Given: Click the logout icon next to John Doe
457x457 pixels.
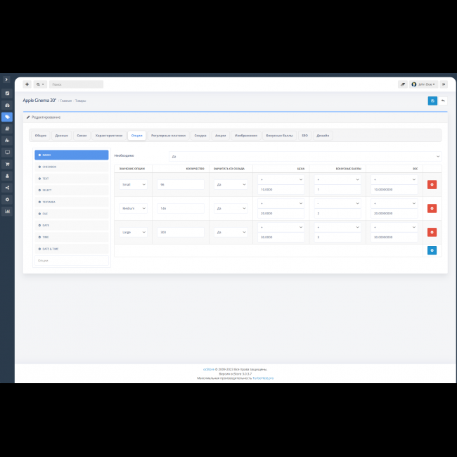Looking at the screenshot, I should click(444, 84).
